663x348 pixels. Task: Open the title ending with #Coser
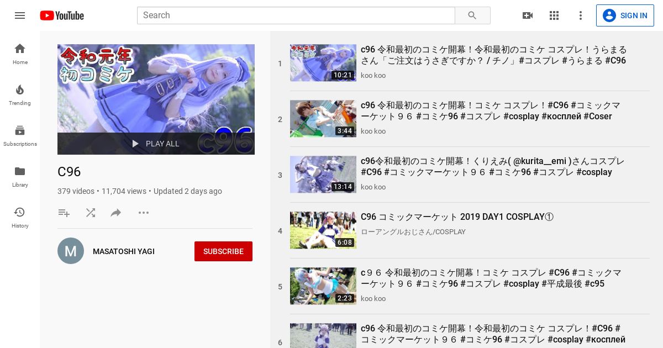point(491,111)
